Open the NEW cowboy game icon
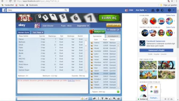Screen dimensions: 179x101 point(153,33)
